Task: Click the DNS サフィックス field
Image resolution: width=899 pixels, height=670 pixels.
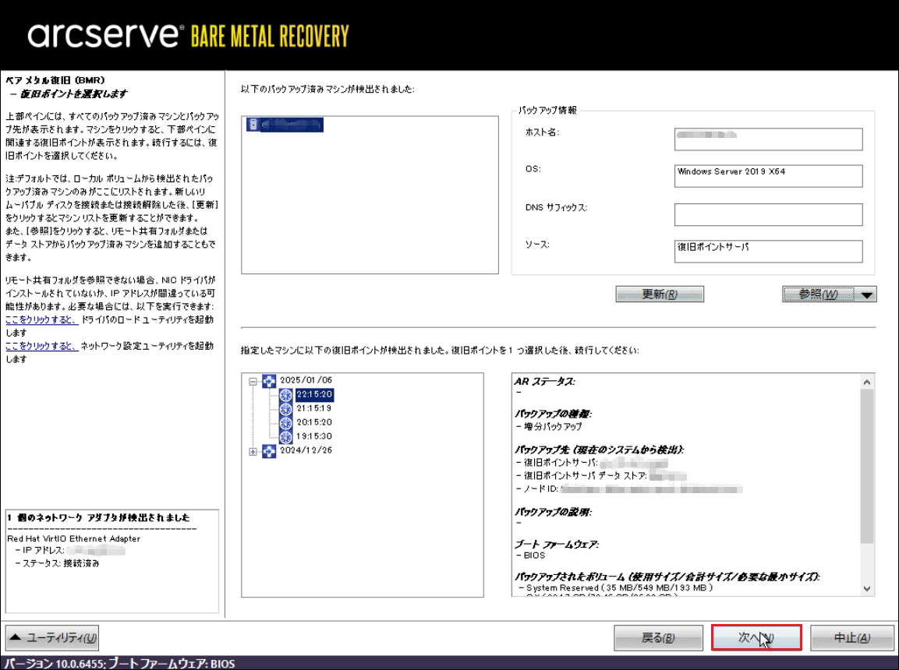Action: pos(768,215)
